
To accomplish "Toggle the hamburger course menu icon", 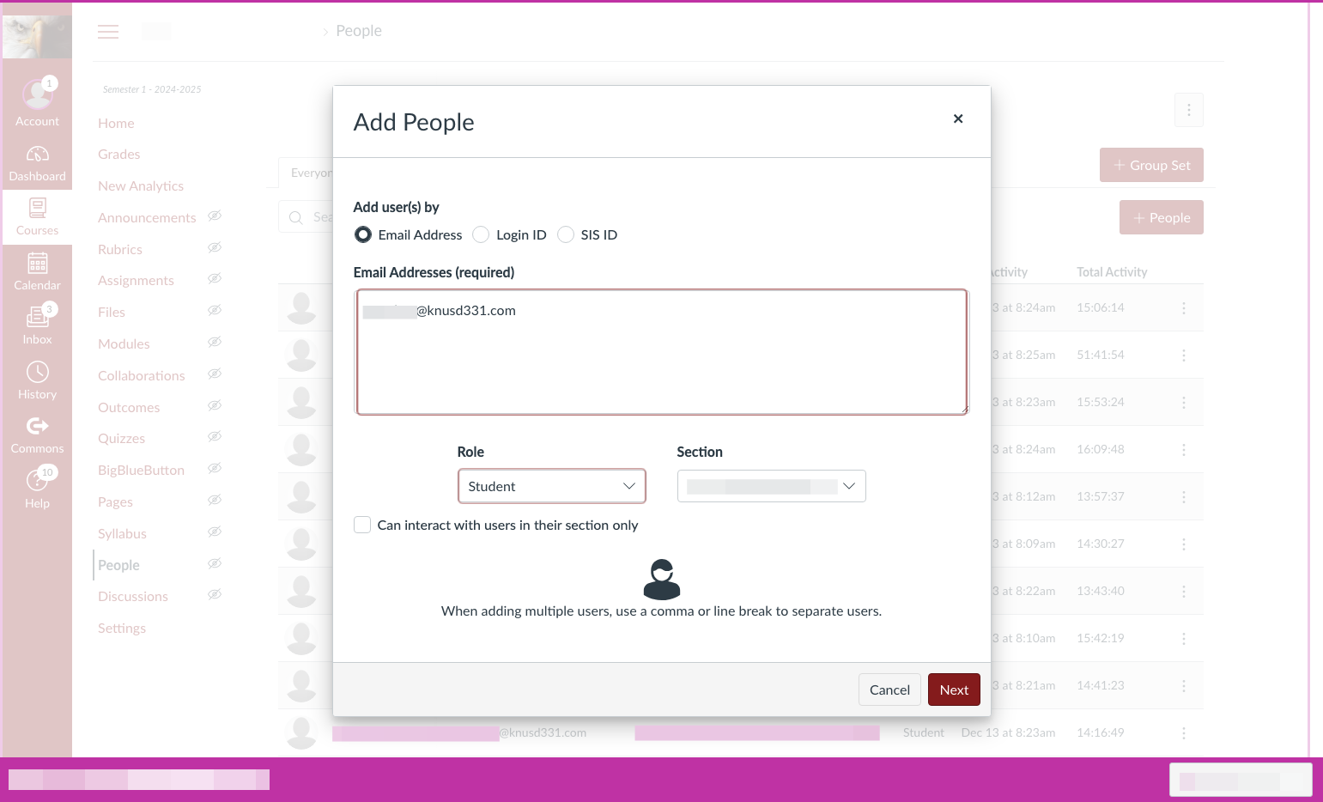I will (x=108, y=32).
